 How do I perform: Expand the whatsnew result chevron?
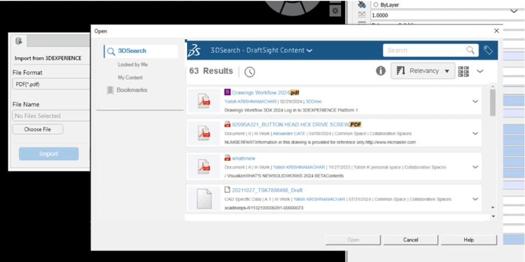tap(475, 167)
